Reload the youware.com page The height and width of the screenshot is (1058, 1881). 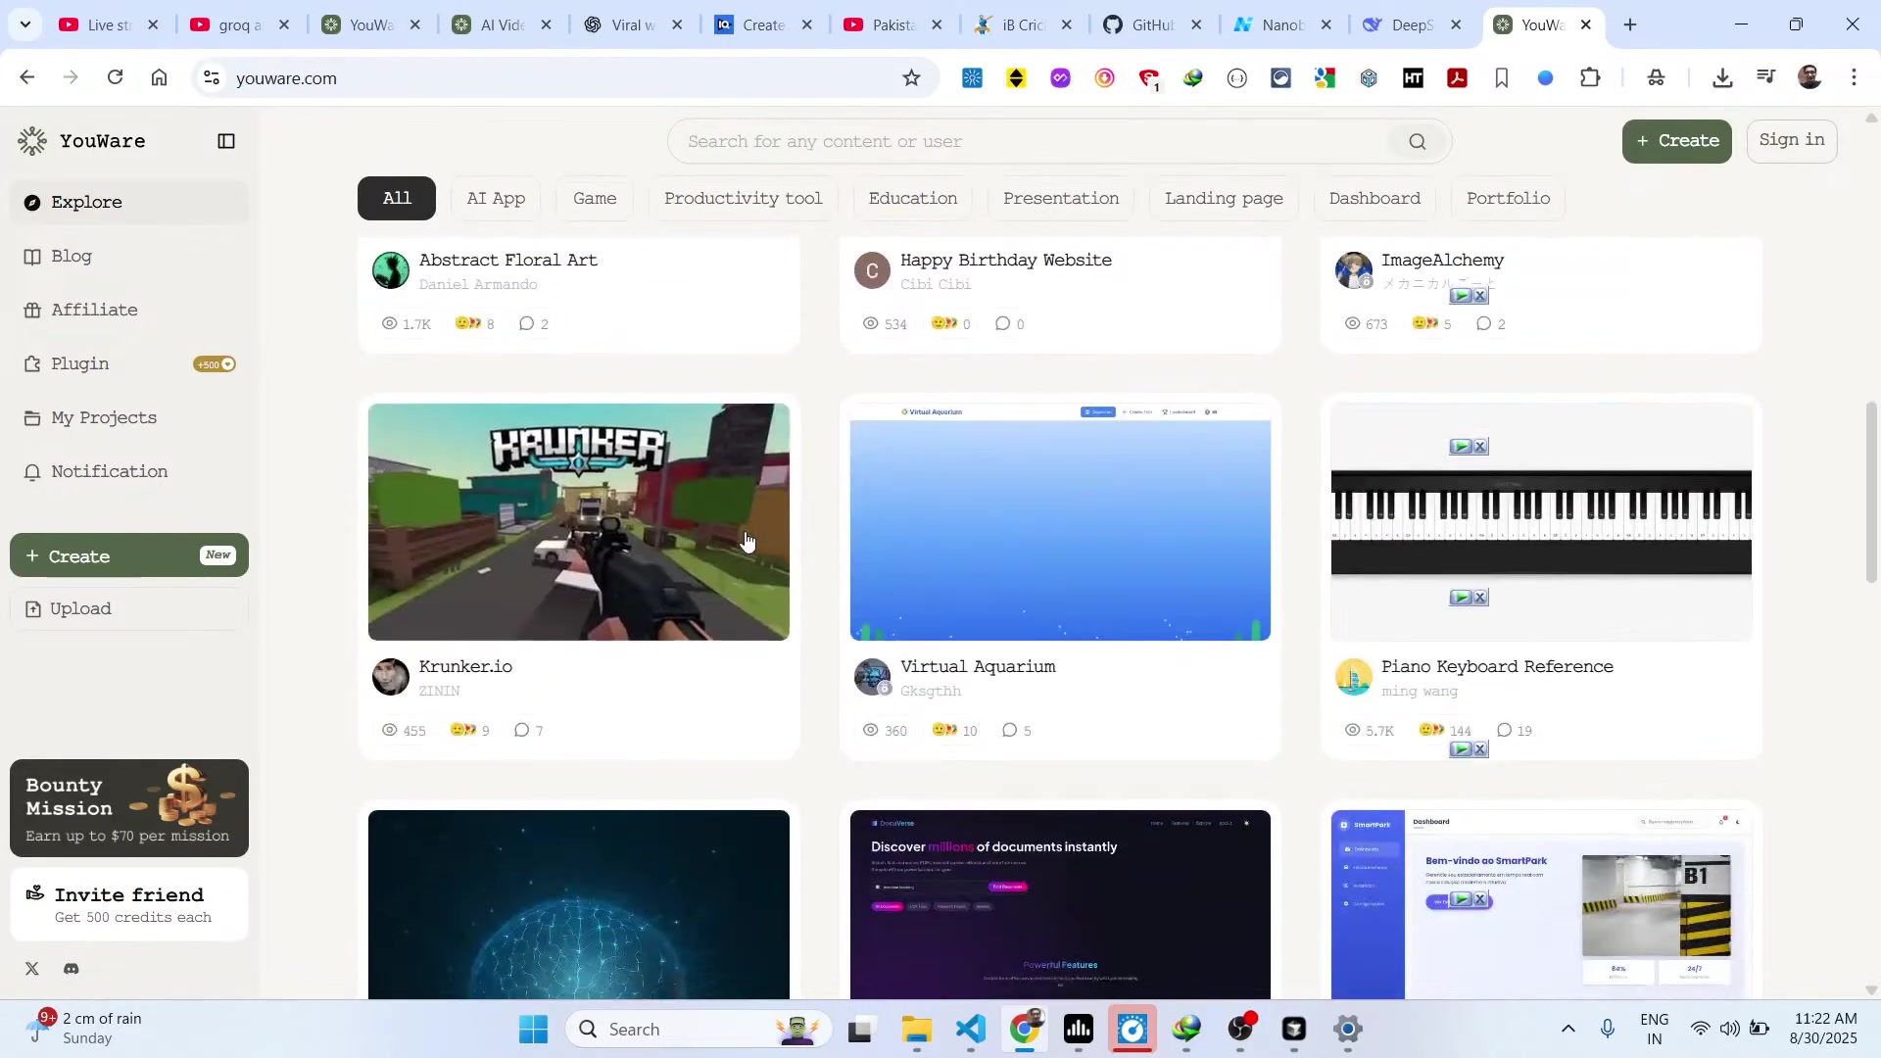(115, 77)
